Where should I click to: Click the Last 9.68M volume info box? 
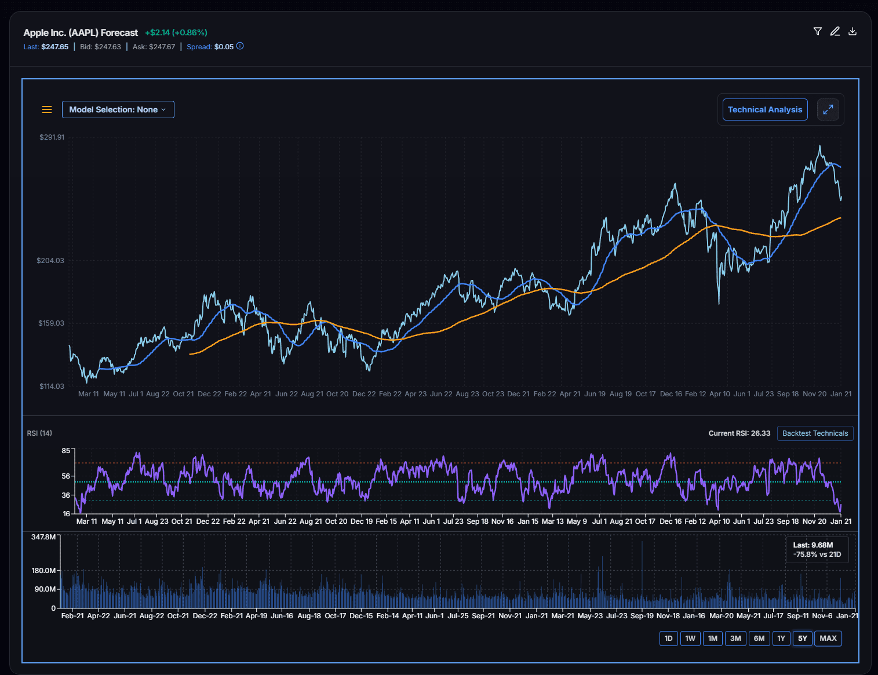(817, 549)
